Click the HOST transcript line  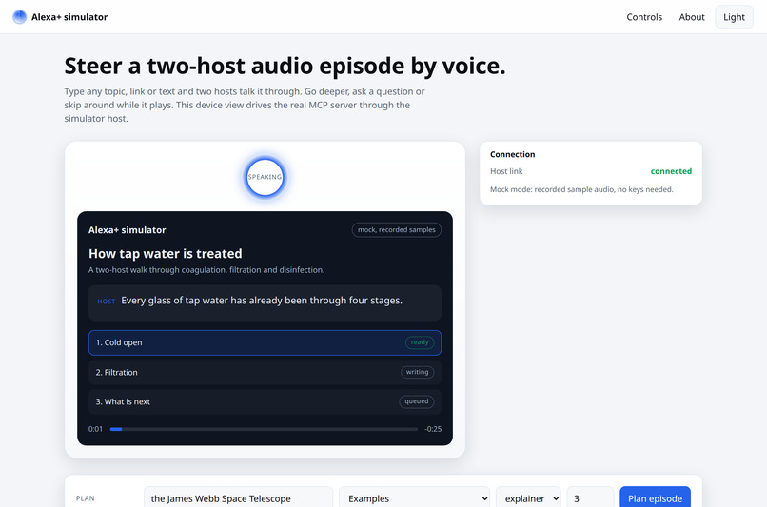click(x=265, y=302)
